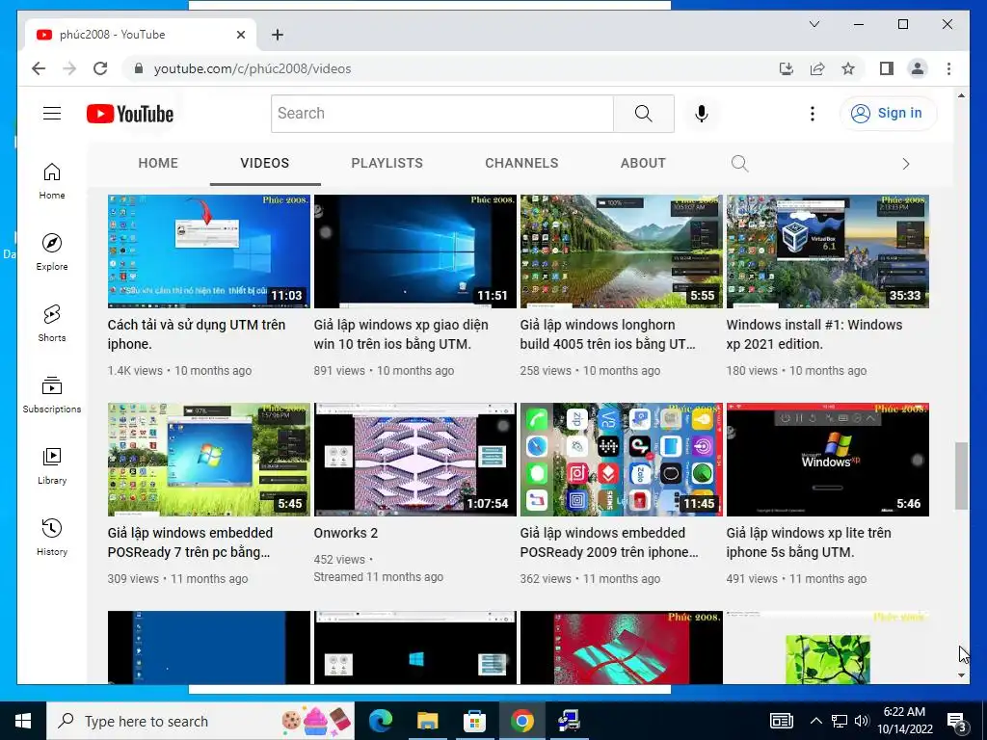Open the notification center icon
This screenshot has width=987, height=740.
956,721
